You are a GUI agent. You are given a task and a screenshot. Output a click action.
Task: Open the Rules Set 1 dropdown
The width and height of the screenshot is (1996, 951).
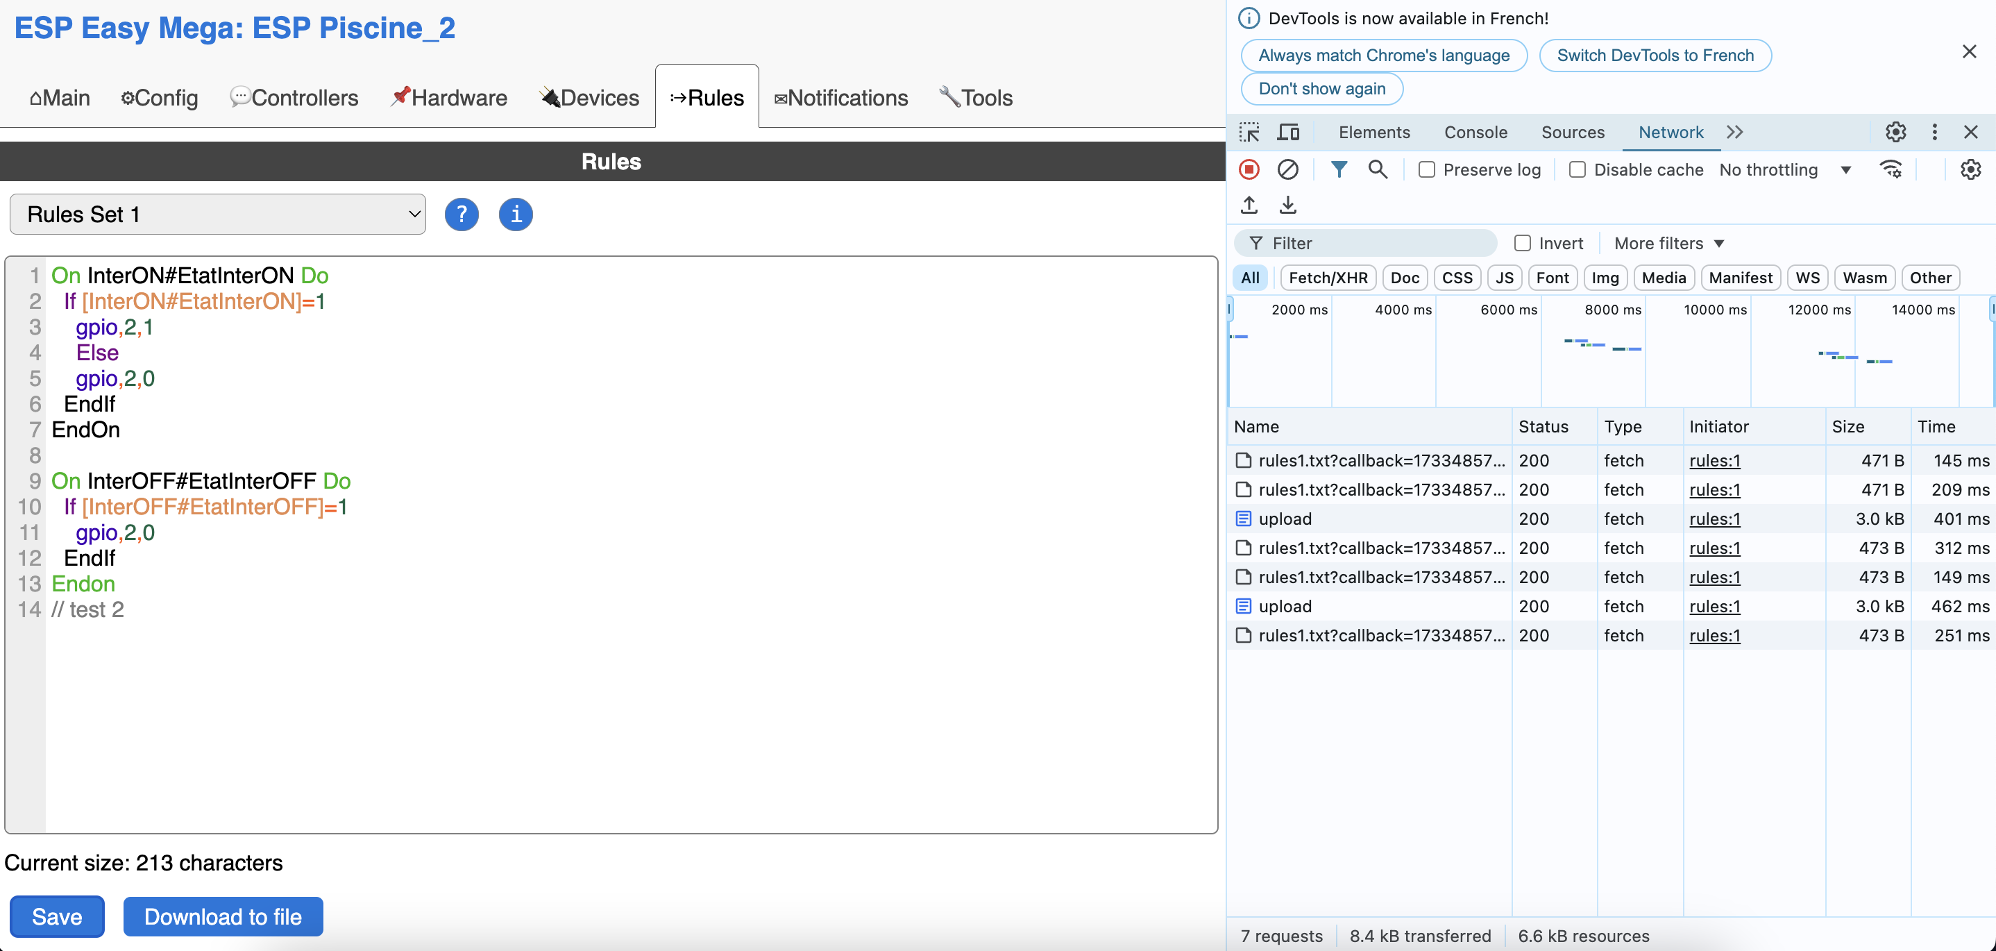tap(218, 214)
